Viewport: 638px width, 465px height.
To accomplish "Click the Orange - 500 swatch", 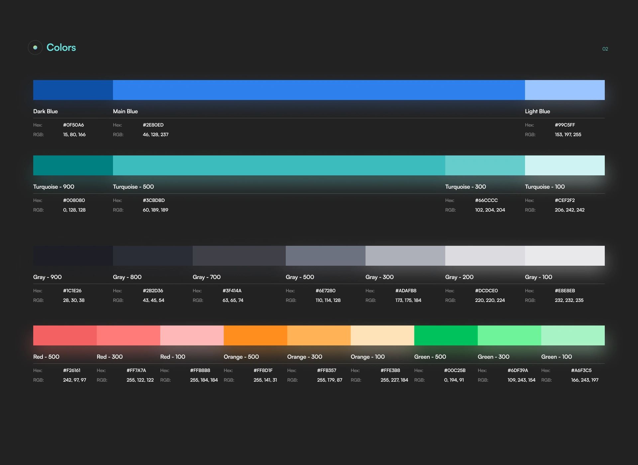I will 256,335.
